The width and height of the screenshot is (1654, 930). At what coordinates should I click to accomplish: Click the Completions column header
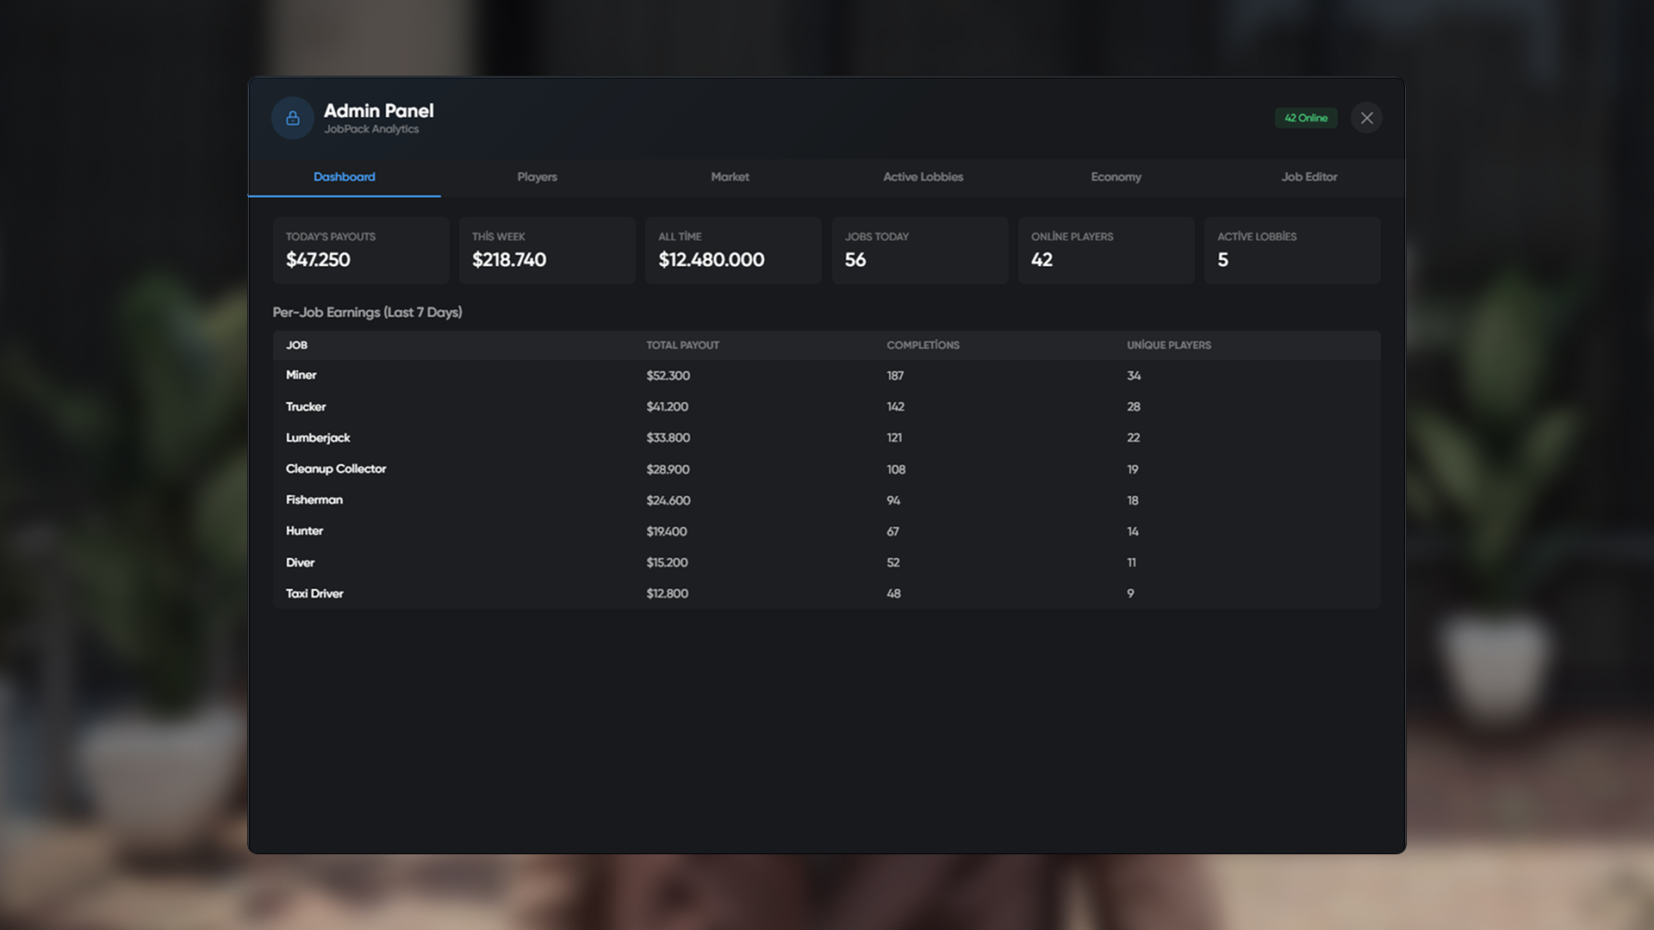923,345
